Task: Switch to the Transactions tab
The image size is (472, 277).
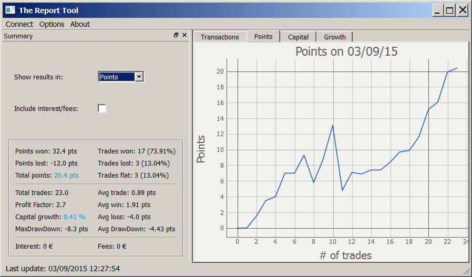Action: click(220, 37)
